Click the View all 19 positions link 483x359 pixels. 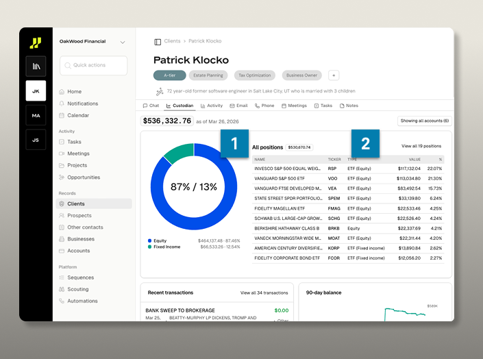pos(421,146)
